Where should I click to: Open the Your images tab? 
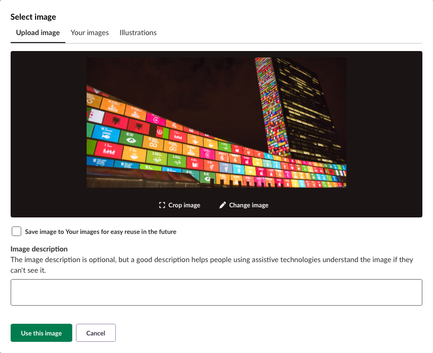89,32
